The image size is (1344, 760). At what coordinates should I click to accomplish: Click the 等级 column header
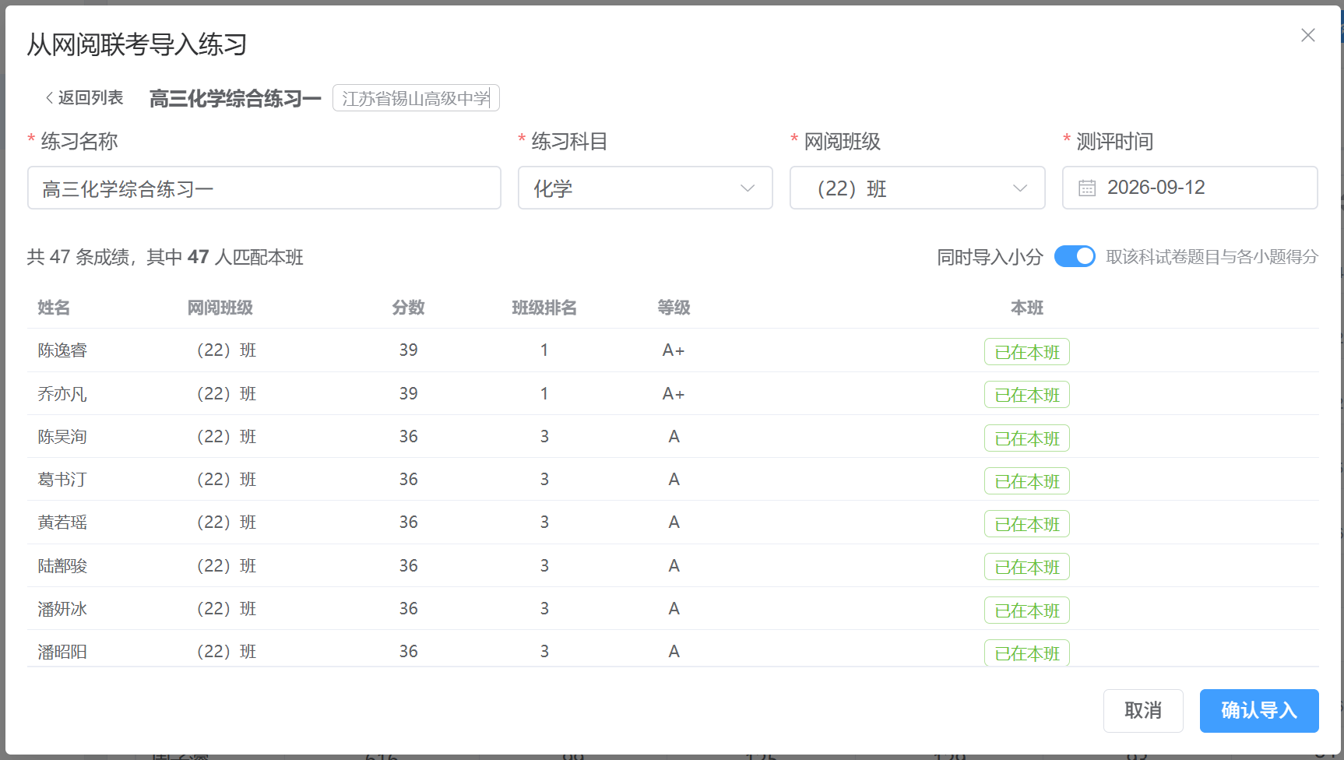(674, 308)
